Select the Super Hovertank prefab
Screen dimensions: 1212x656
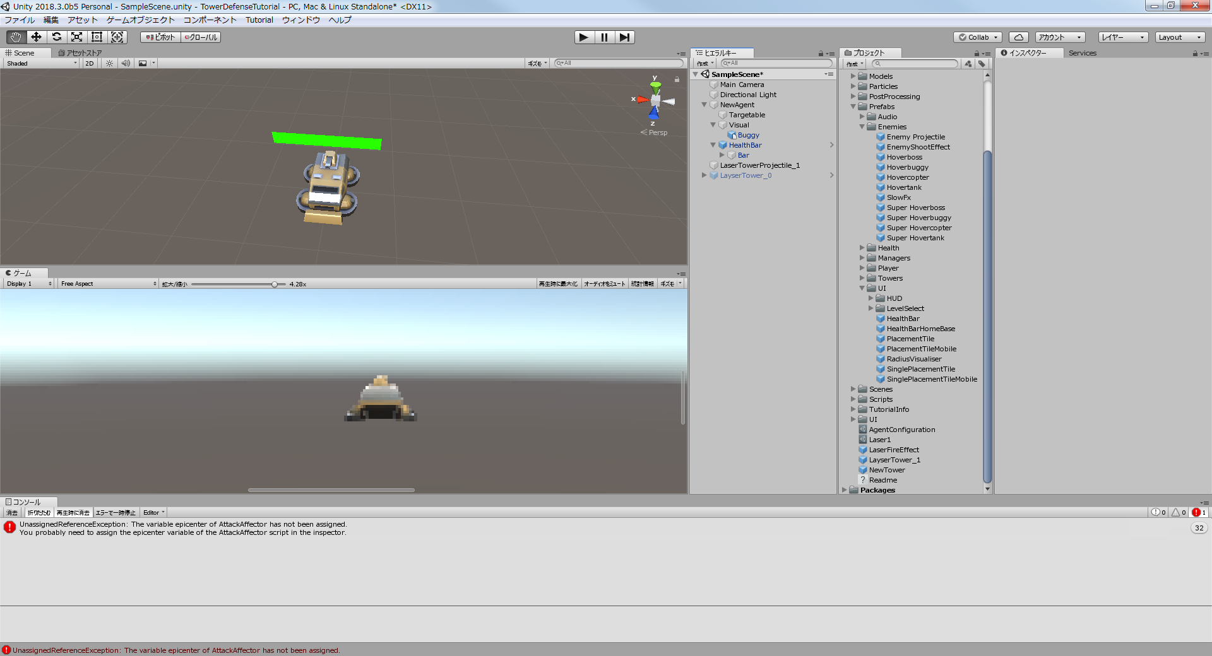tap(915, 238)
